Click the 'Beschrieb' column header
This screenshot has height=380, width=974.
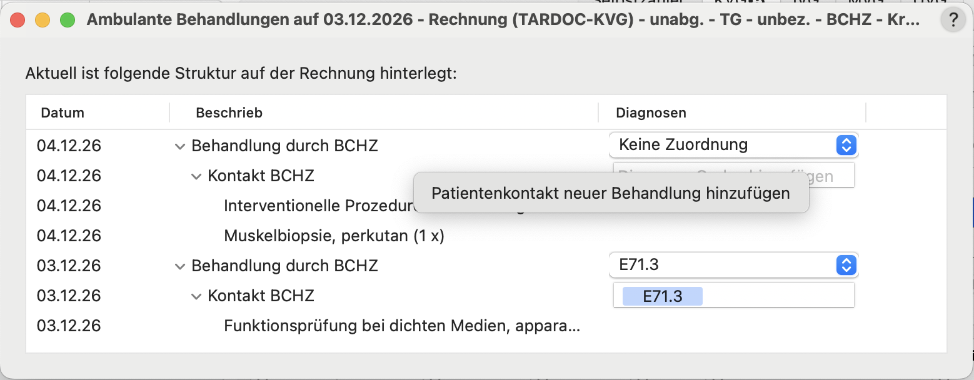(229, 113)
